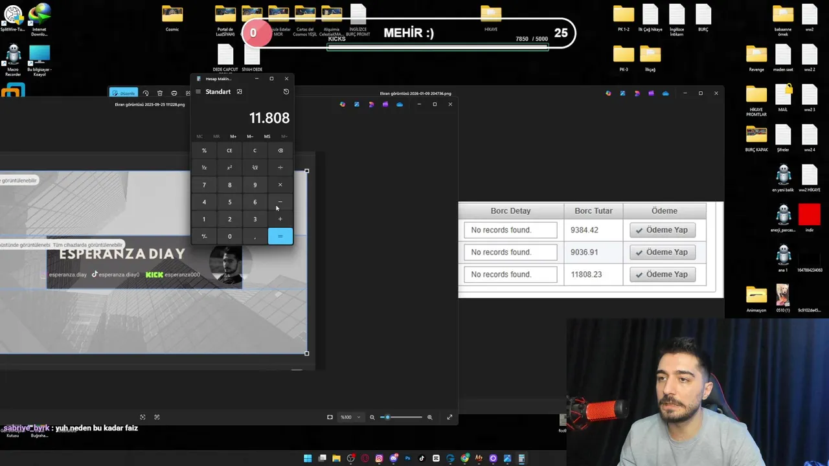Click the minus operator key
This screenshot has height=466, width=829.
tap(280, 202)
